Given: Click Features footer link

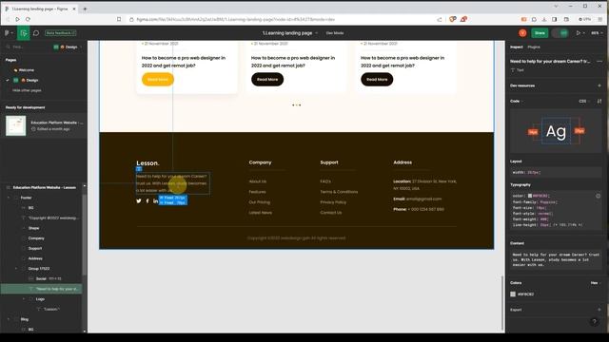Looking at the screenshot, I should coord(257,192).
